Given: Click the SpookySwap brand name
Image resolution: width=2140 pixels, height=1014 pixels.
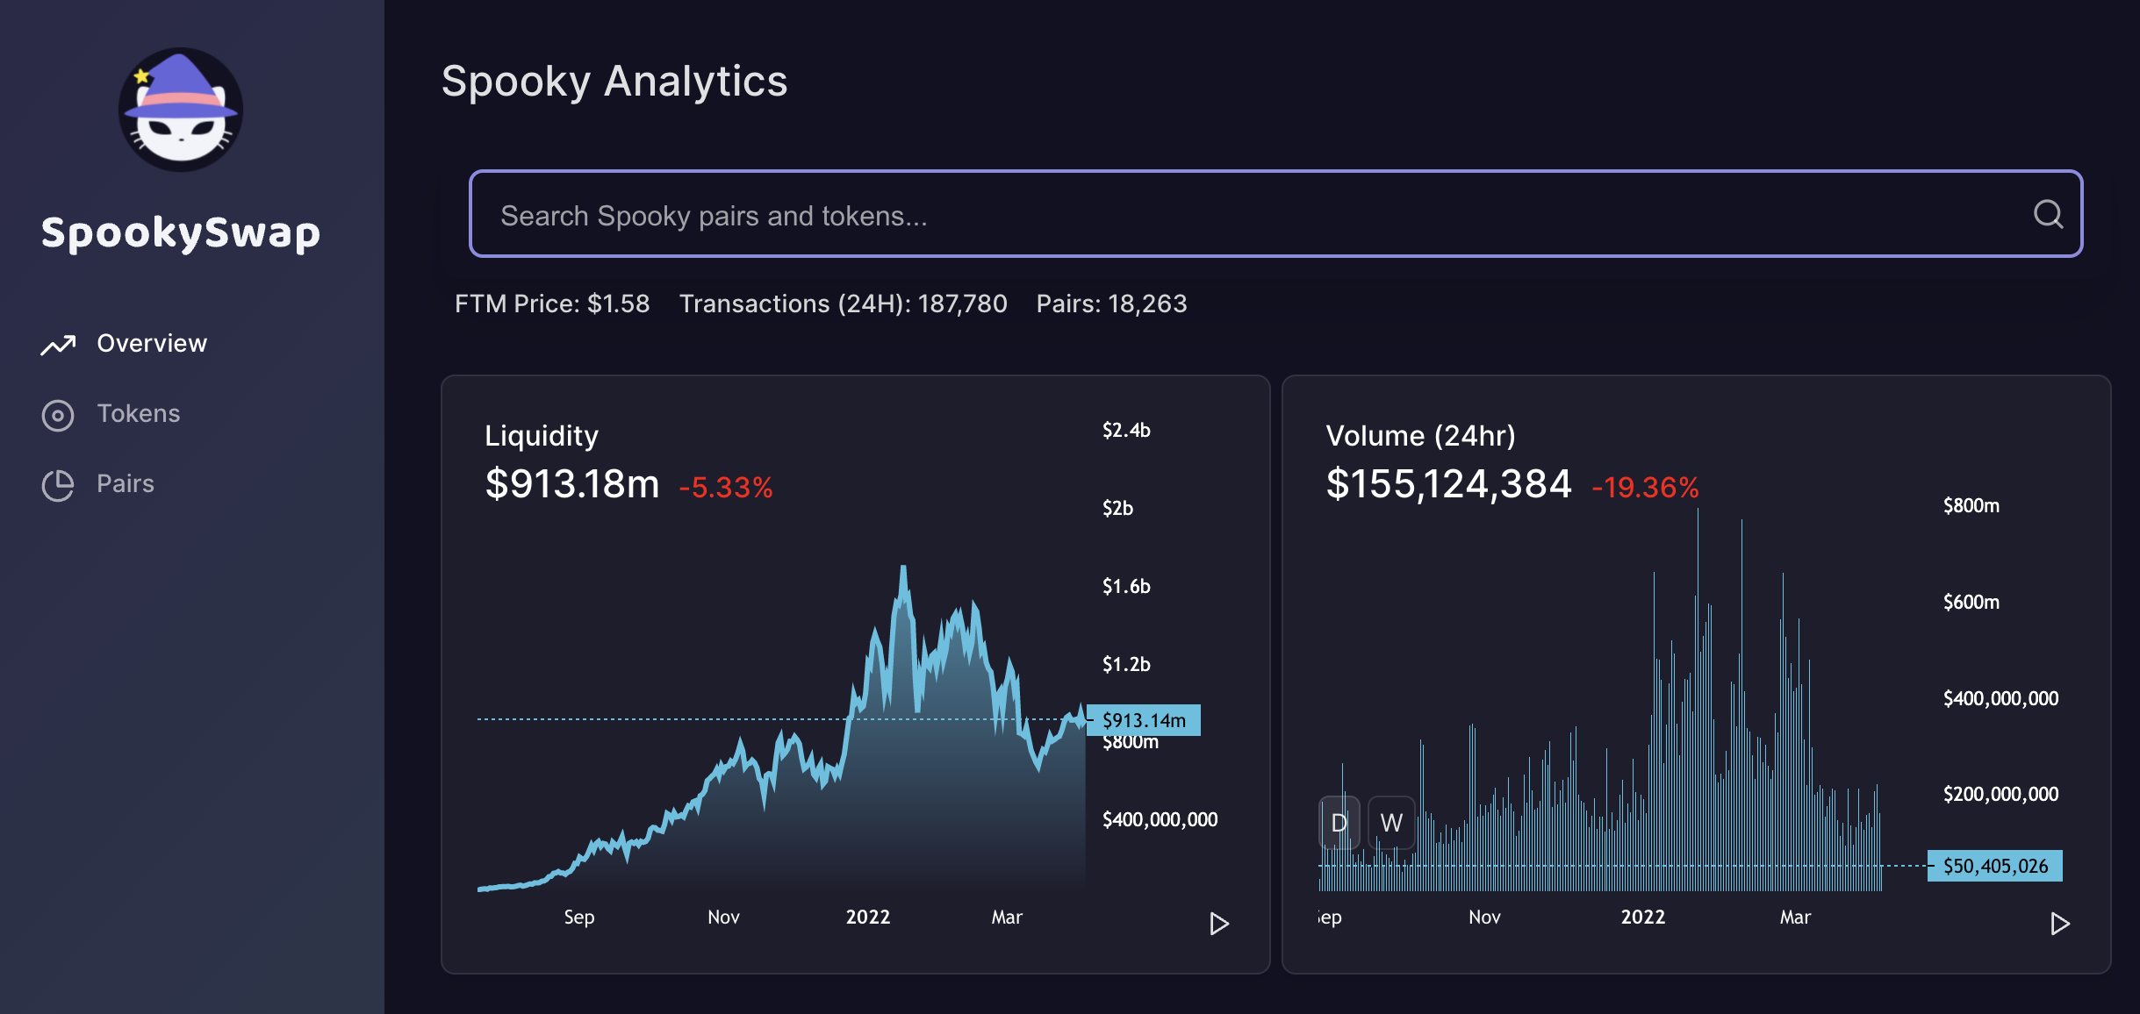Looking at the screenshot, I should tap(181, 233).
